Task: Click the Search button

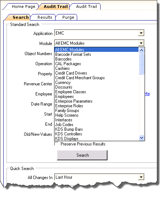Action: pyautogui.click(x=82, y=155)
